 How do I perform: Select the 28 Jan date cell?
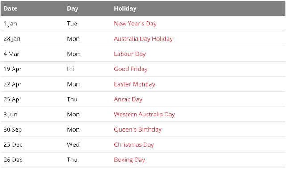[12, 39]
